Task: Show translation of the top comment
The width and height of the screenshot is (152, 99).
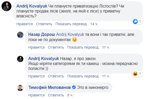Action: tap(71, 24)
